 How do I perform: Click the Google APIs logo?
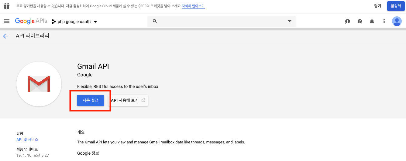tap(31, 21)
